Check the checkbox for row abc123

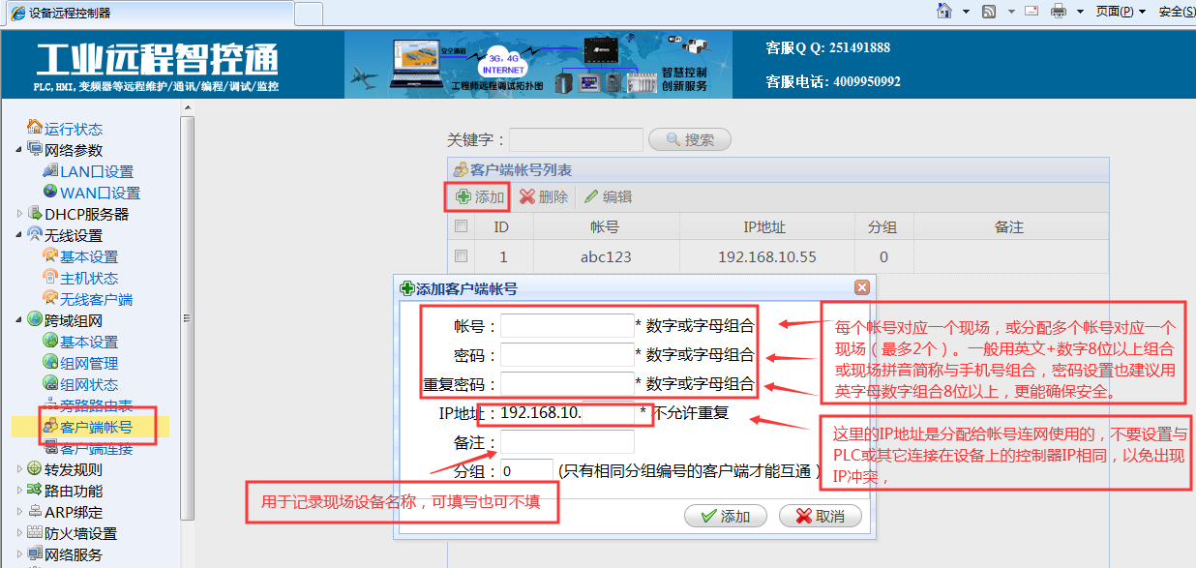(462, 256)
